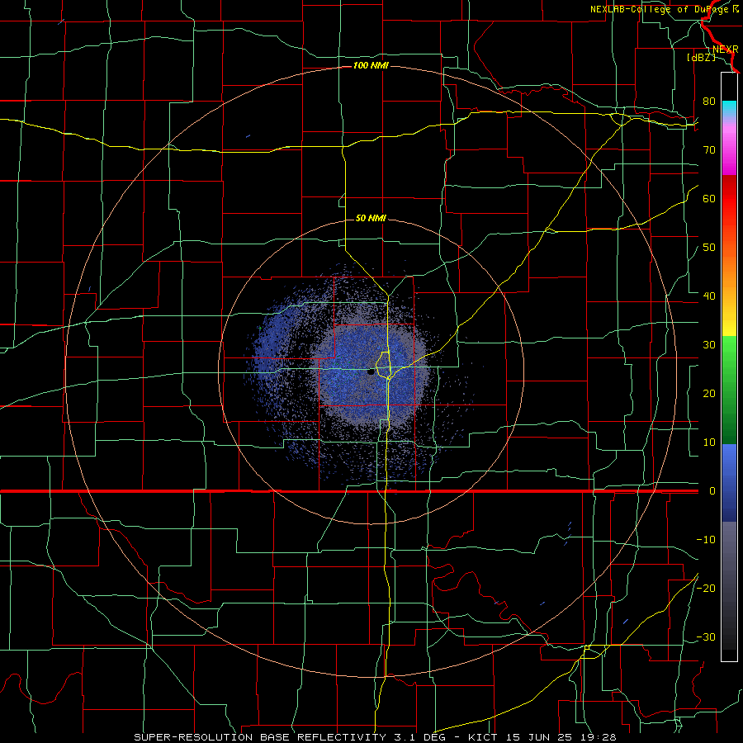Click the 60 dBZ scale value

pos(709,198)
